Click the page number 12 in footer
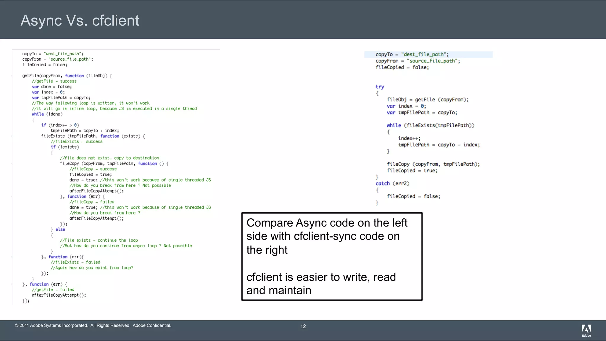Screen dimensions: 606x341 [303, 326]
